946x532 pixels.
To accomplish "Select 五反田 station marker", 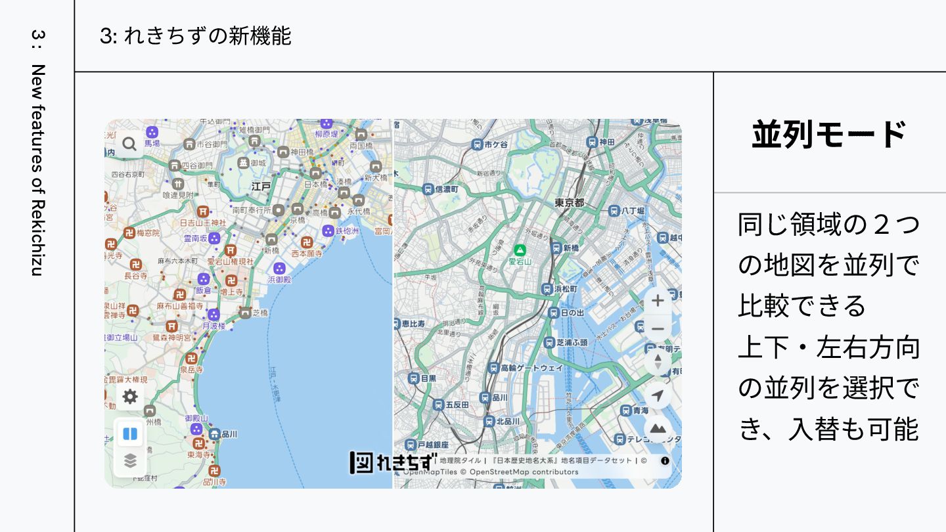I will [x=438, y=405].
